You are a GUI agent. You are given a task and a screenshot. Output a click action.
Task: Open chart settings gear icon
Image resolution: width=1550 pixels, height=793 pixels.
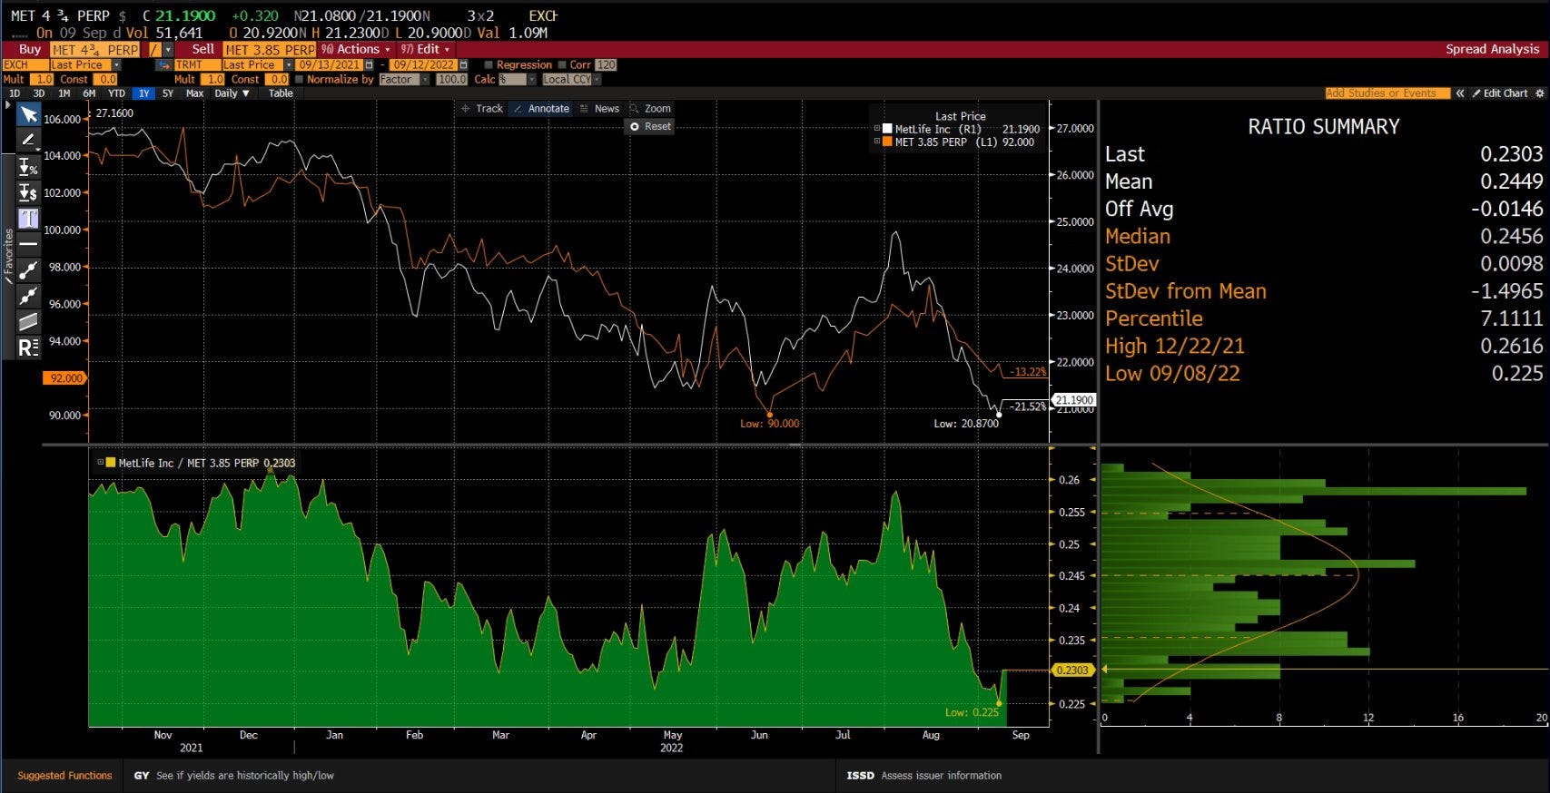[1539, 93]
